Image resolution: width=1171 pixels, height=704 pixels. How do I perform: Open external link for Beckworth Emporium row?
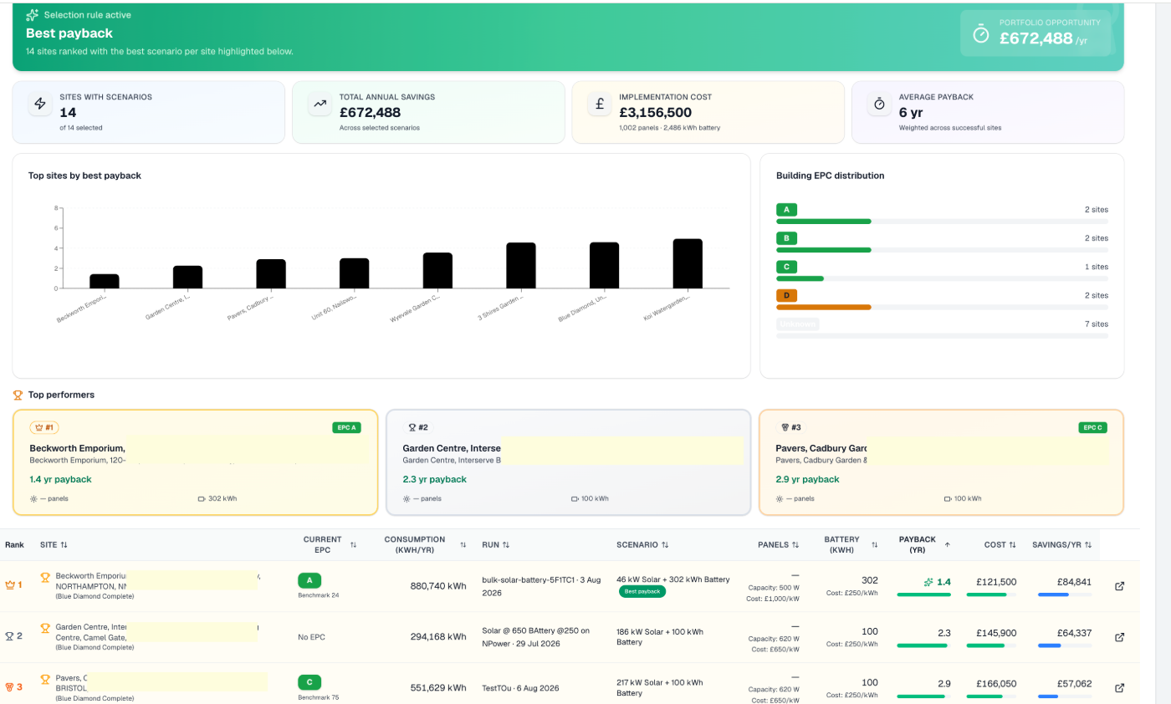(x=1120, y=586)
